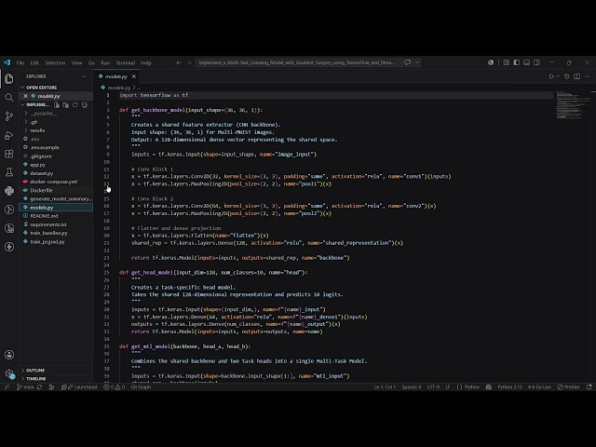The height and width of the screenshot is (447, 596).
Task: Open the Run and Debug view
Action: [9, 135]
